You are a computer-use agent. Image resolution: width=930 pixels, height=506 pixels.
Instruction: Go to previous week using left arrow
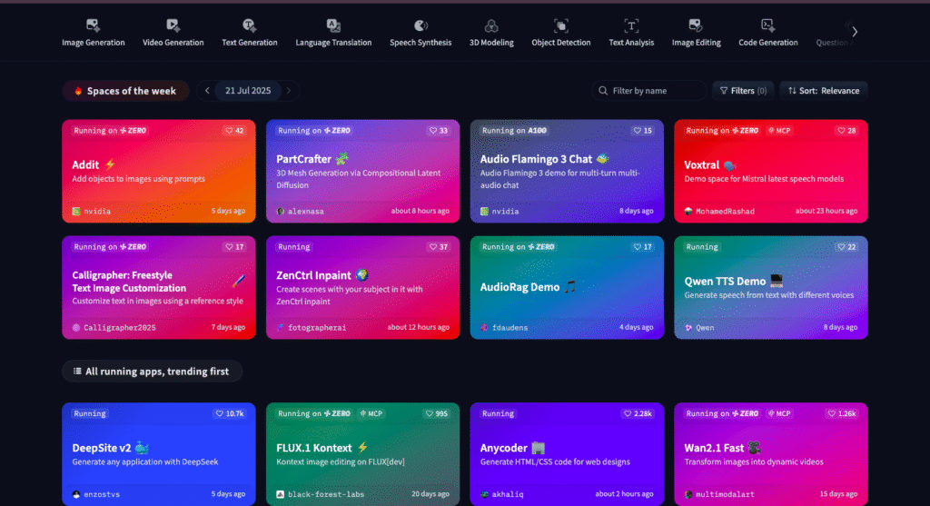207,91
